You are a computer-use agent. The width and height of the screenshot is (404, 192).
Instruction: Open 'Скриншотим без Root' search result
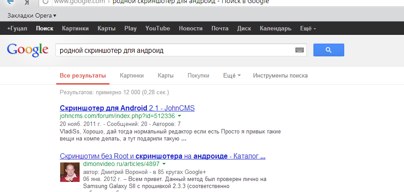click(x=162, y=156)
